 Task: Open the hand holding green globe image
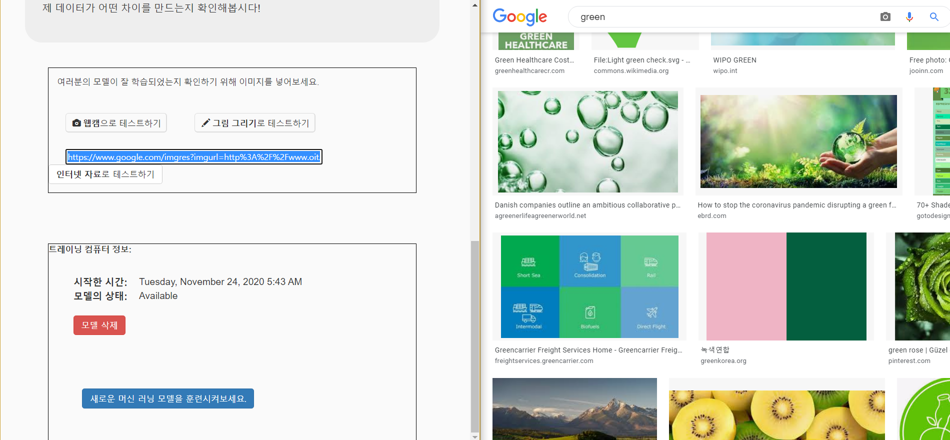coord(798,141)
